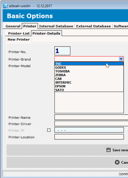Select ZEBRA printer brand option

coord(89,75)
